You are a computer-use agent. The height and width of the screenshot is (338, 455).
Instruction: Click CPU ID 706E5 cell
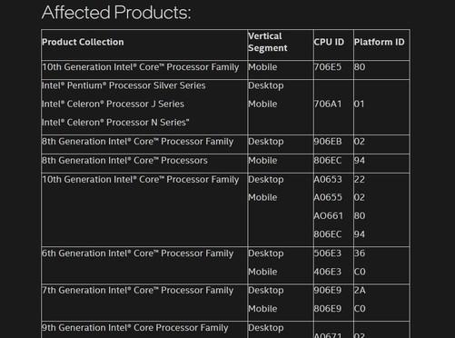click(x=327, y=67)
